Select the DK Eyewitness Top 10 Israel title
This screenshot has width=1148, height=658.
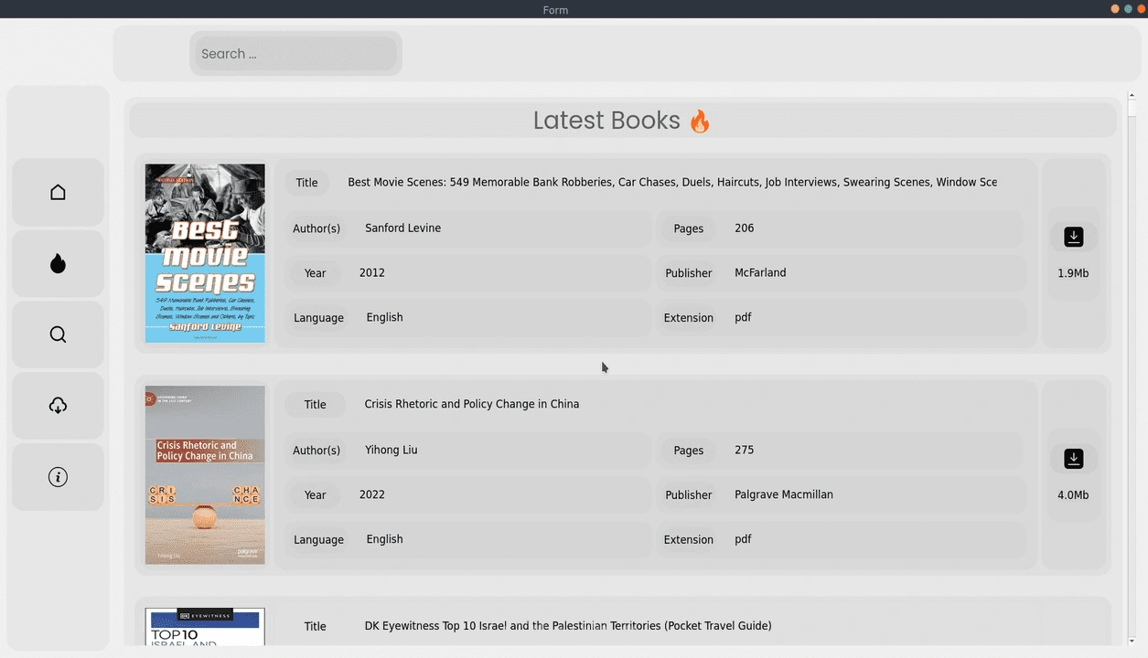tap(568, 626)
